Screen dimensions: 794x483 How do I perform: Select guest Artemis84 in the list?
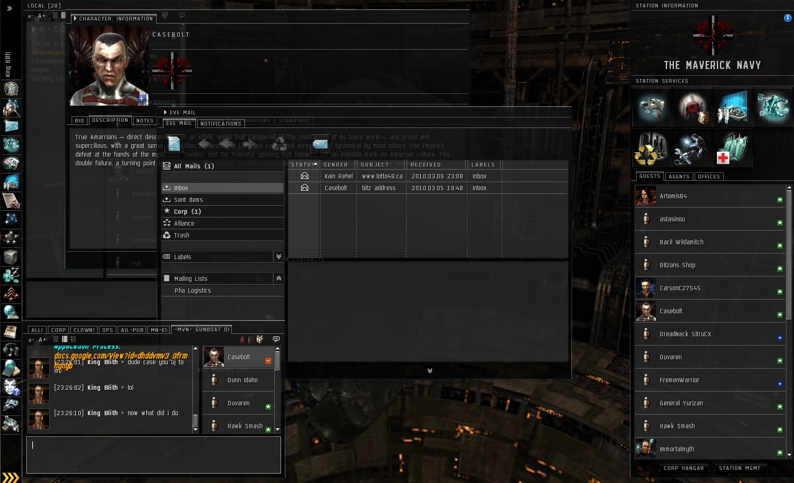[x=709, y=196]
